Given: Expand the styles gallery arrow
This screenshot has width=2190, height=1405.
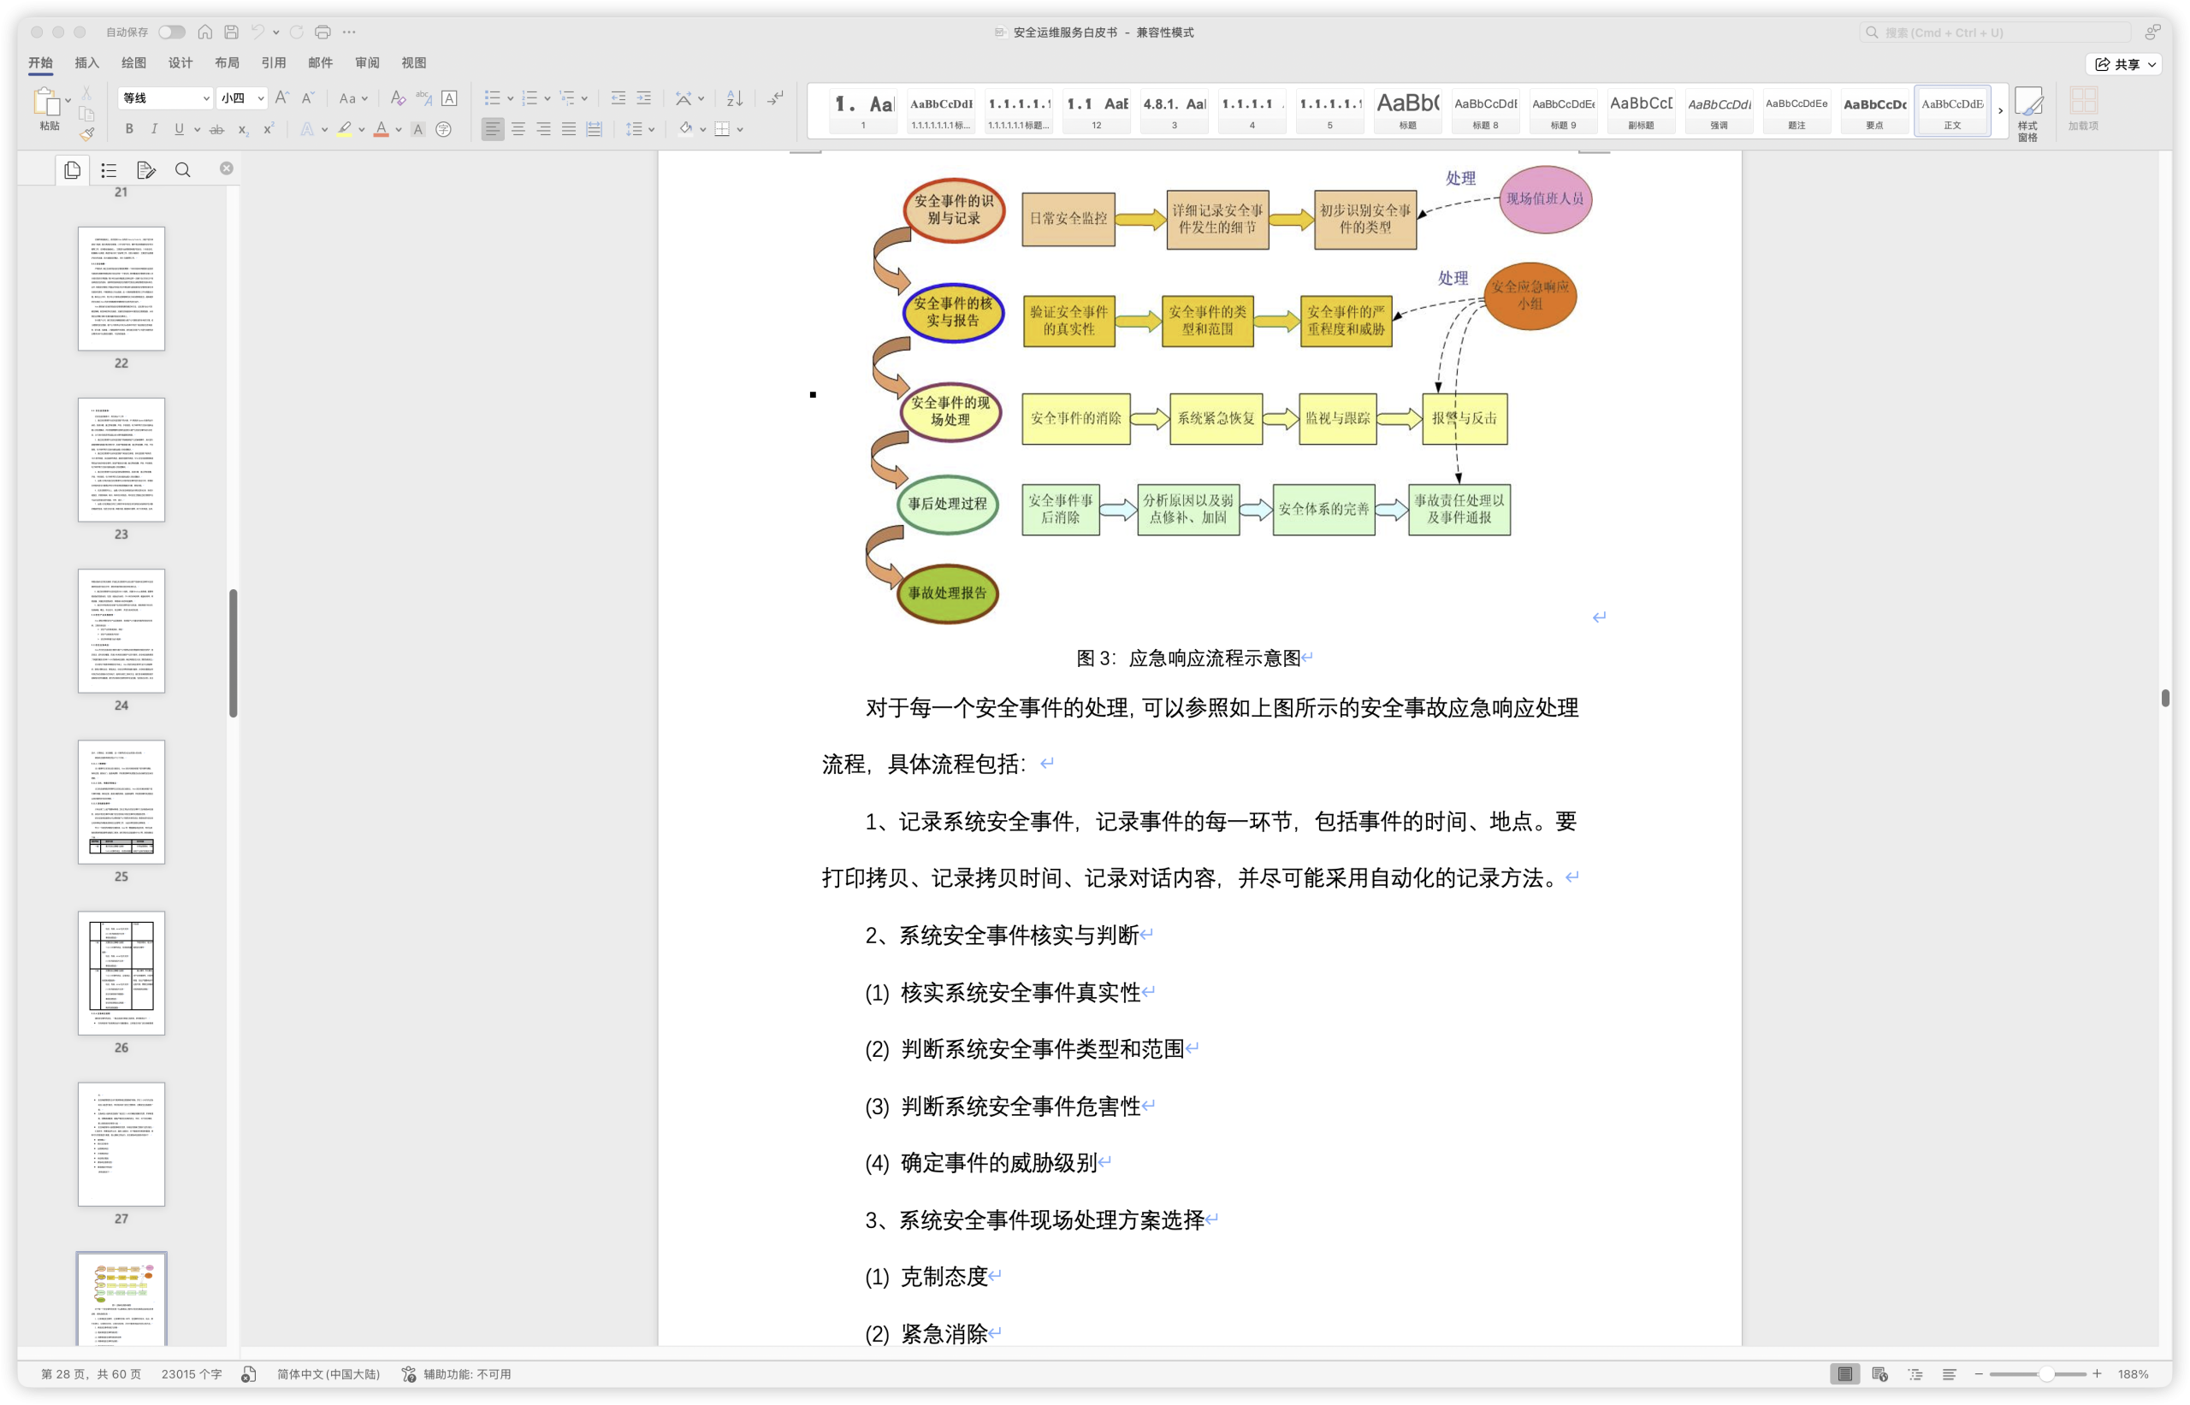Looking at the screenshot, I should pyautogui.click(x=2000, y=110).
